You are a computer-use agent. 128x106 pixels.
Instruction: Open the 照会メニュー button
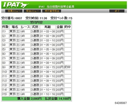point(32,11)
